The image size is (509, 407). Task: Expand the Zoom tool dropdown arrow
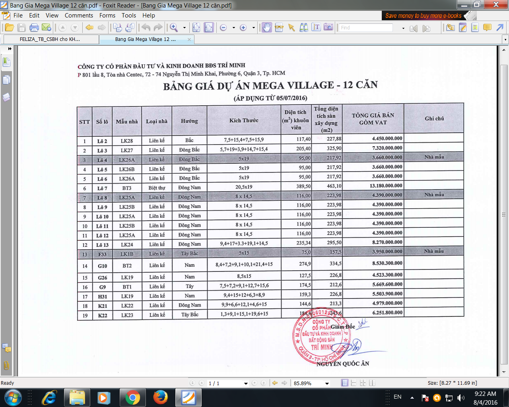(184, 28)
